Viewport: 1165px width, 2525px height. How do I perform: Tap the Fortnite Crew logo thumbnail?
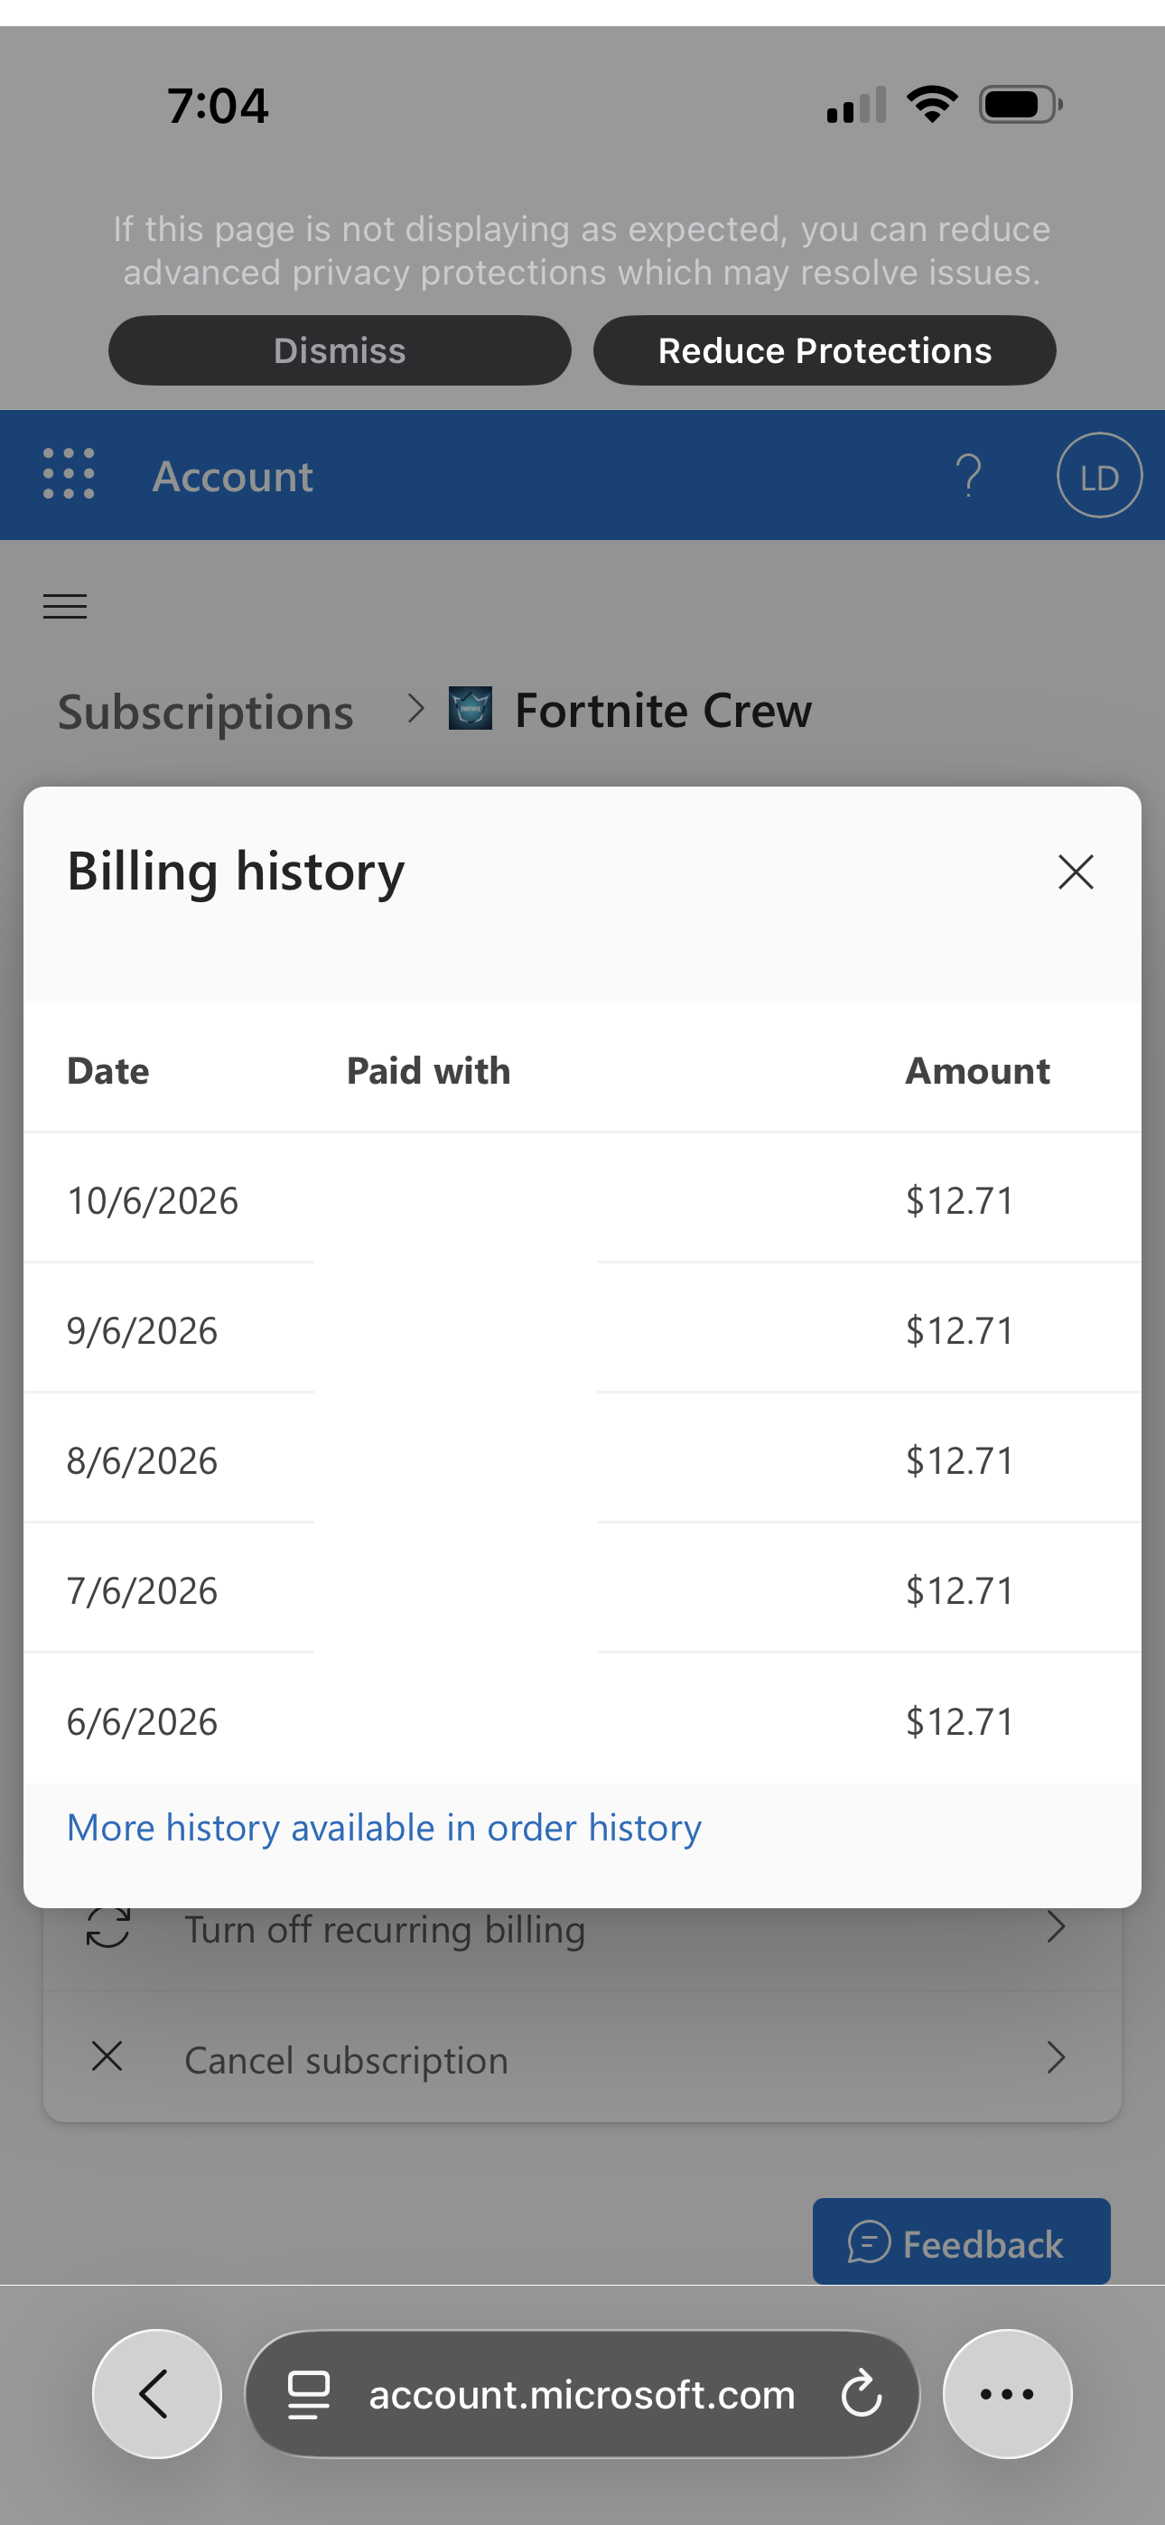click(471, 708)
